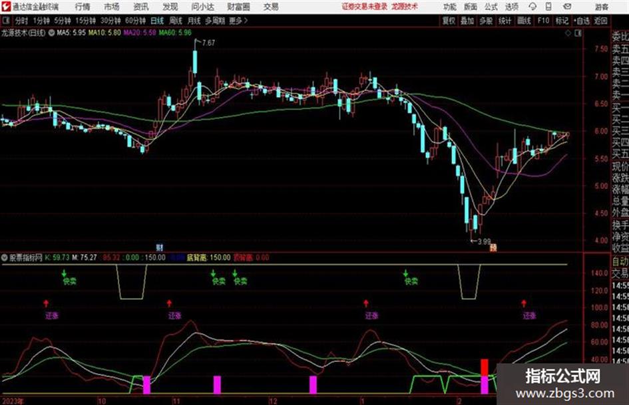Screen dimensions: 629x405
Task: Open the 公式 menu
Action: (x=491, y=7)
